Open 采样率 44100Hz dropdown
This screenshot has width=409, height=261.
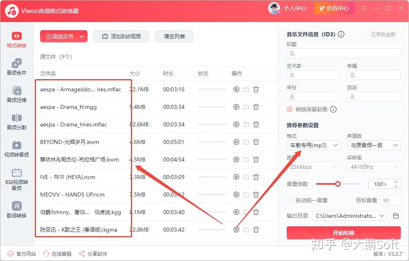pyautogui.click(x=374, y=167)
